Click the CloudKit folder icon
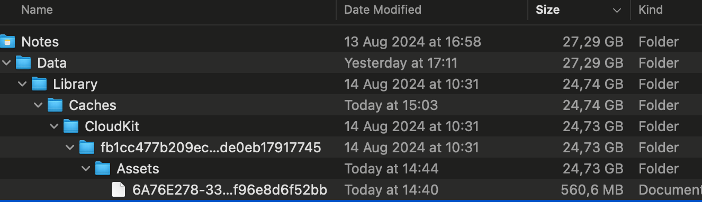 coord(71,126)
